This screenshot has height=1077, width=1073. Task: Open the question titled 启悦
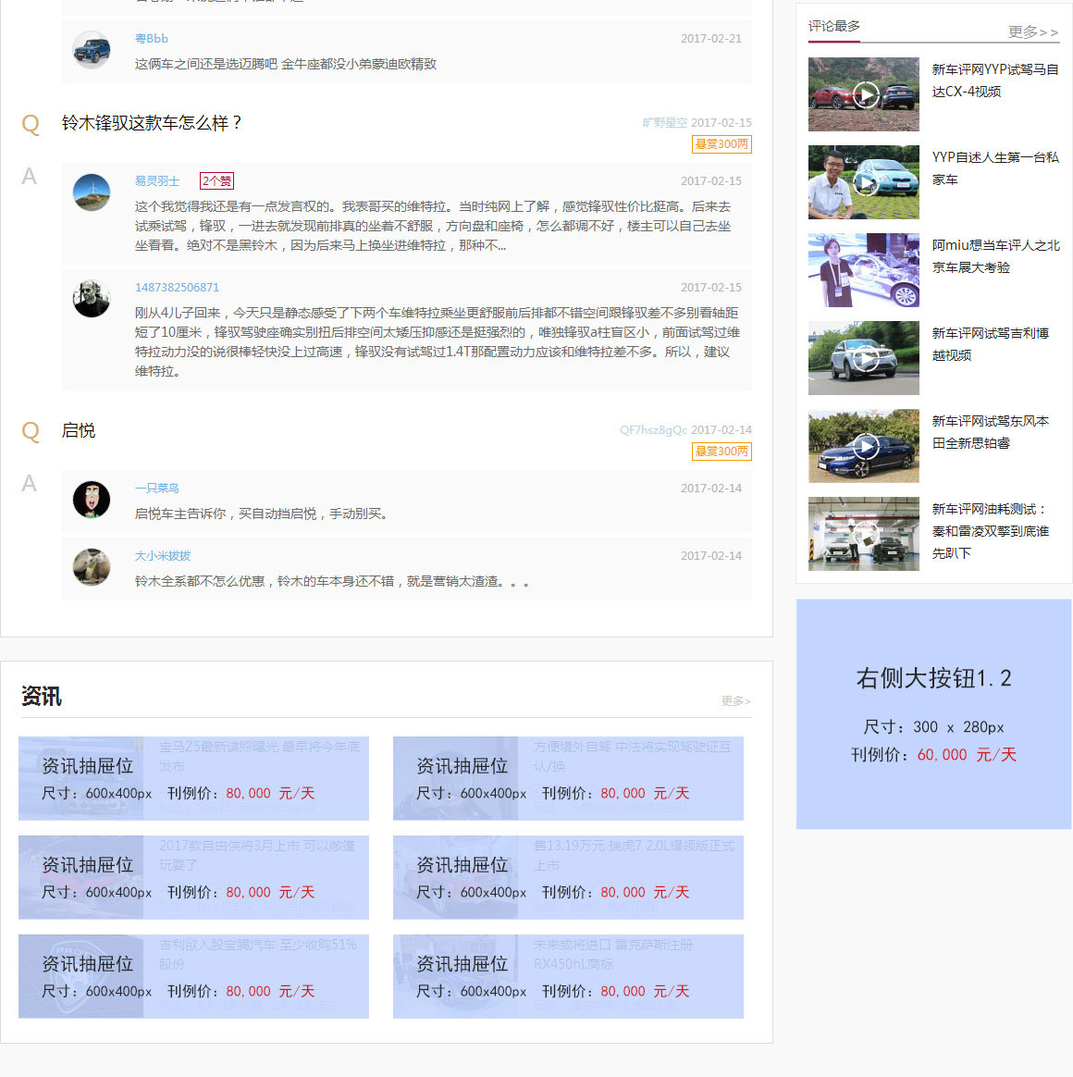coord(79,430)
